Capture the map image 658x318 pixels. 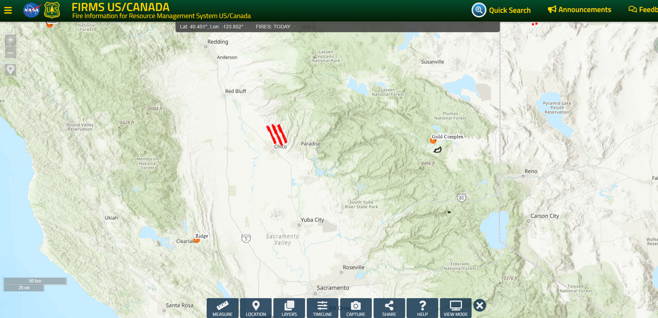356,308
